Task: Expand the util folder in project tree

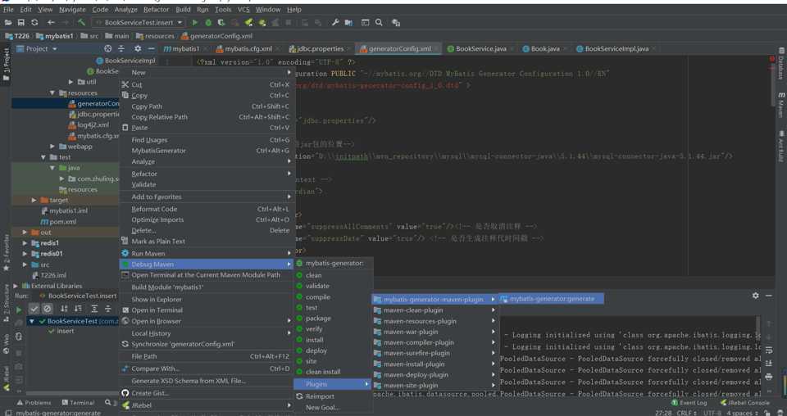Action: [x=71, y=82]
